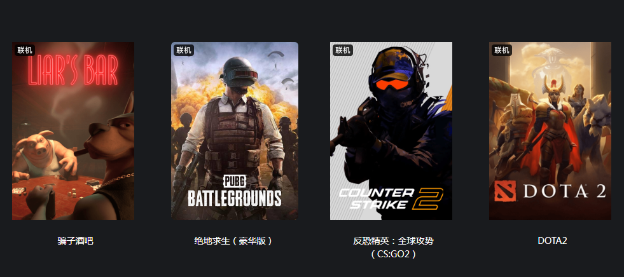Select the 骗子酒吧 title link
The image size is (624, 277).
[x=76, y=241]
